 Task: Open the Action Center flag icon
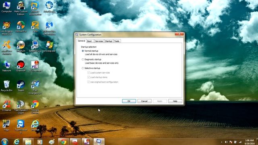click(x=231, y=142)
